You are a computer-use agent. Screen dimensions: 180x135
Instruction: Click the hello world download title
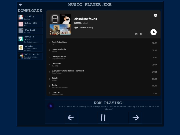pyautogui.click(x=32, y=54)
